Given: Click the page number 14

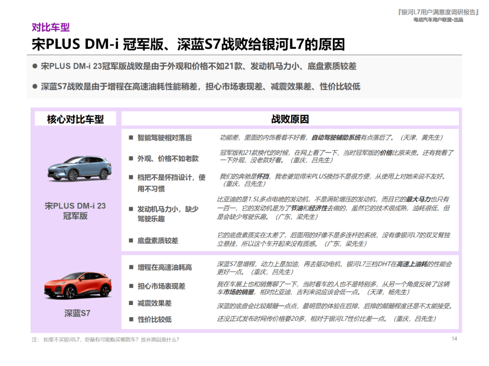Looking at the screenshot, I should pyautogui.click(x=455, y=338).
